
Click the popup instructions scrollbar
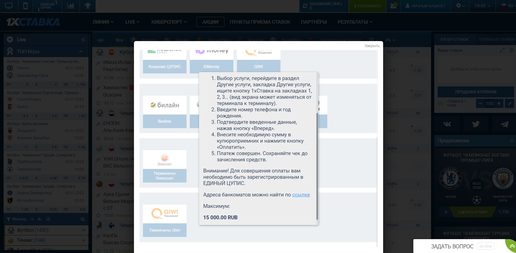point(317,166)
